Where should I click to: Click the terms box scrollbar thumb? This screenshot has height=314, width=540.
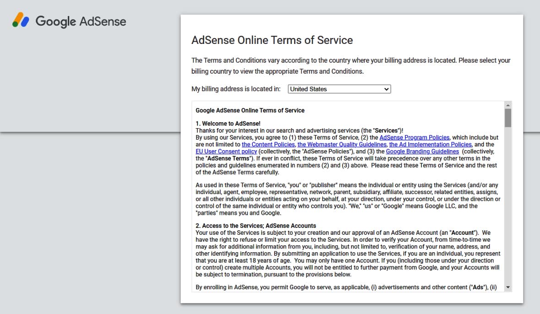click(508, 118)
